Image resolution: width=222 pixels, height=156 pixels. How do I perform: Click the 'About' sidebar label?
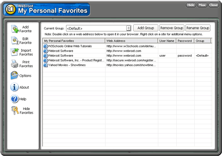[24, 87]
